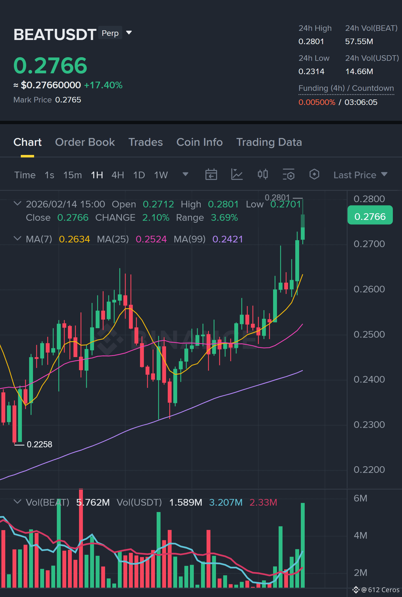Open the calendar date jump icon
The height and width of the screenshot is (597, 402).
point(211,175)
